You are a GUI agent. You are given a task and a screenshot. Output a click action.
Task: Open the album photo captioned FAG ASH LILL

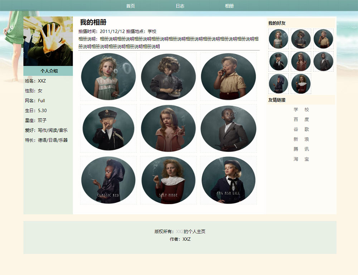(x=228, y=180)
